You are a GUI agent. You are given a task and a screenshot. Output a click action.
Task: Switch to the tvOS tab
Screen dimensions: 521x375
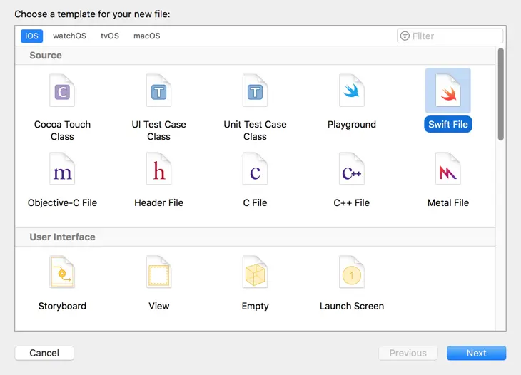pyautogui.click(x=110, y=36)
